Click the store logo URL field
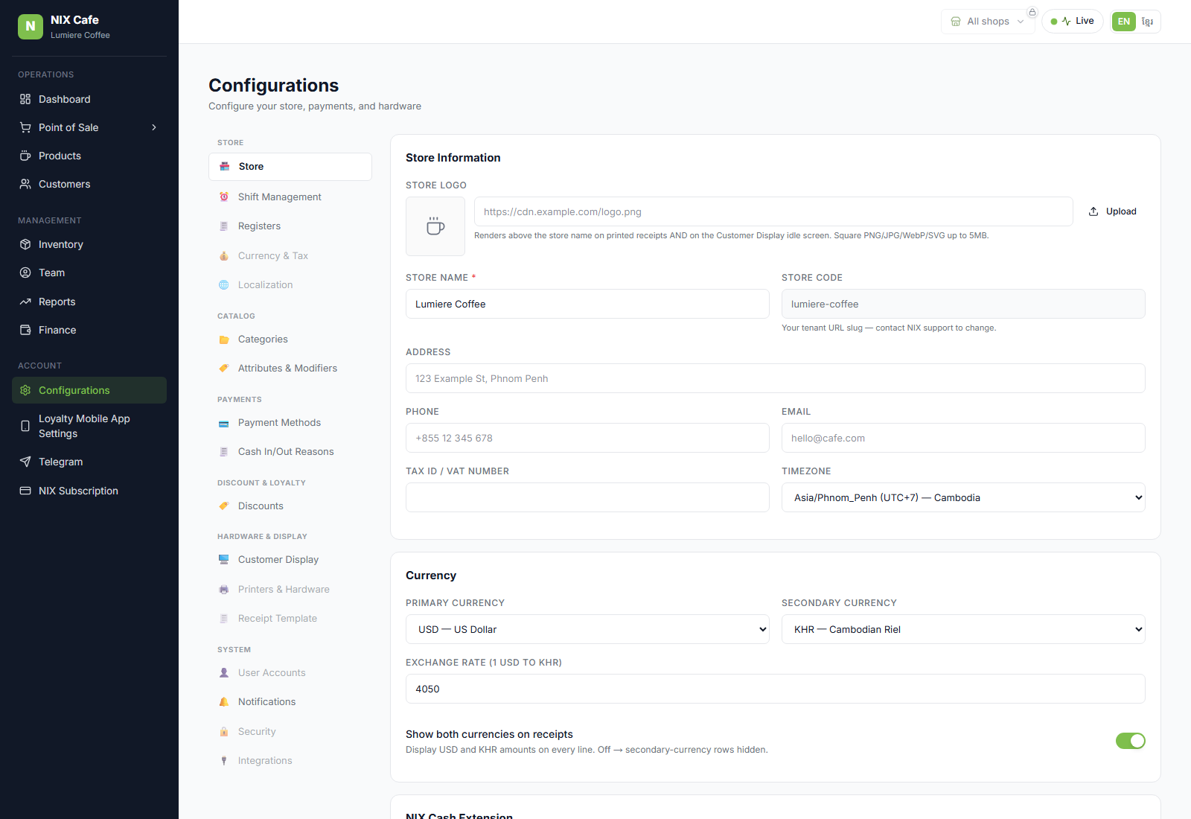The image size is (1191, 819). point(773,211)
